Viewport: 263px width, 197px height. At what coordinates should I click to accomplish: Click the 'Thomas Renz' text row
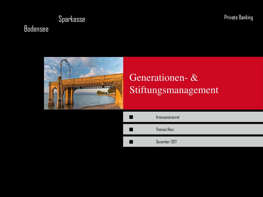[193, 129]
